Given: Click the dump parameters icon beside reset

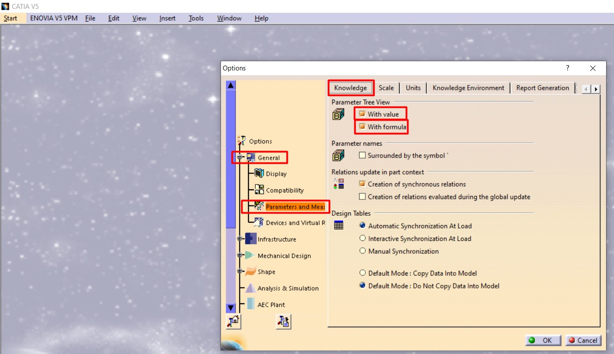Looking at the screenshot, I should click(x=284, y=322).
